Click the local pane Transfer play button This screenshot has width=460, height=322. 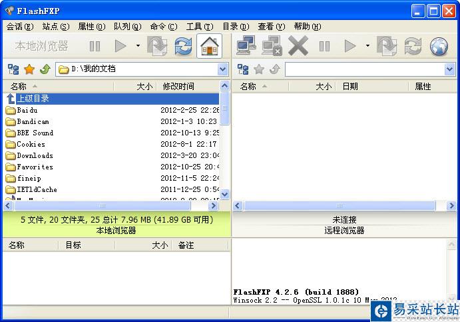120,46
